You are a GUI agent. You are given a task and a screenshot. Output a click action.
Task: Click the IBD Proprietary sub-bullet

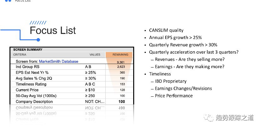pos(171,81)
